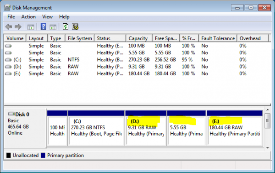
Task: Click the Refresh toolbar icon
Action: (x=66, y=27)
